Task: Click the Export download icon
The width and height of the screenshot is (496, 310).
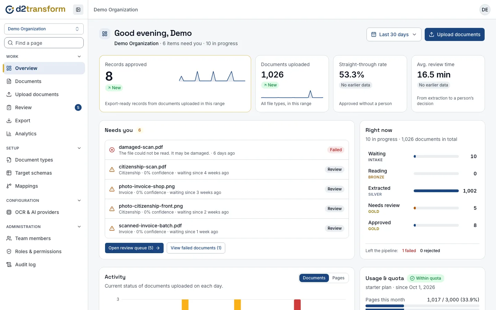Action: 9,121
